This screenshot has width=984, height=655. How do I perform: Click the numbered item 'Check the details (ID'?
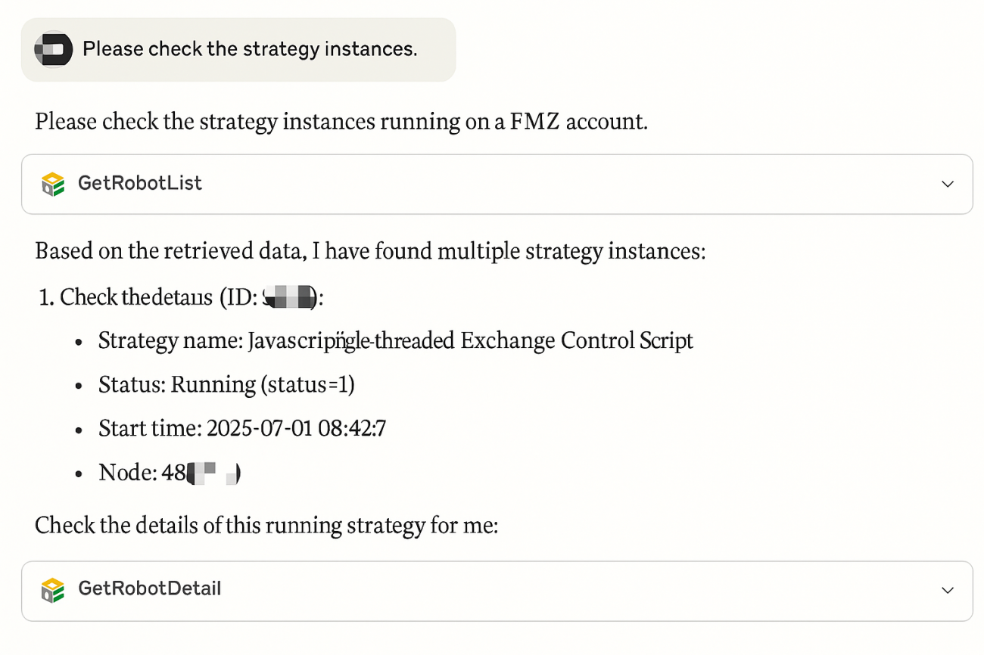point(151,297)
